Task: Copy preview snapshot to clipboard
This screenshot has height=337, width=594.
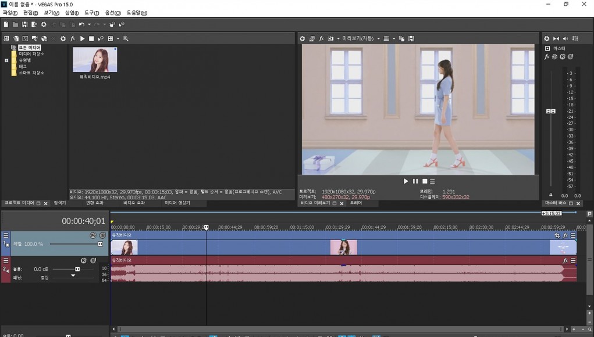Action: point(401,38)
